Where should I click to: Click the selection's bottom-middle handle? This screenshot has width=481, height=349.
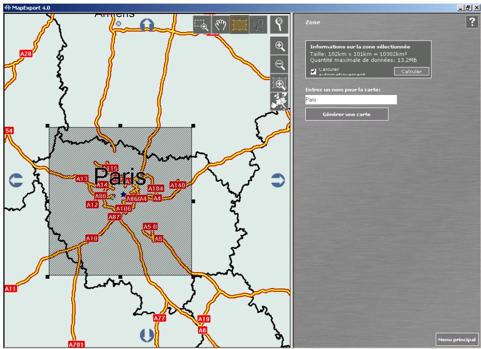(x=120, y=277)
